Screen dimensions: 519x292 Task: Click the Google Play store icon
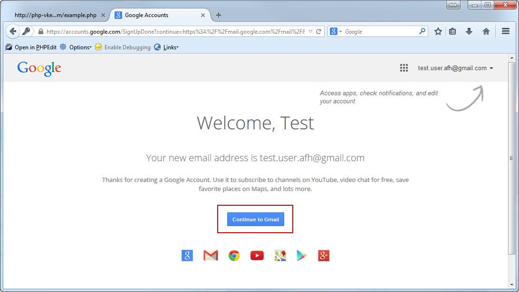tap(302, 255)
